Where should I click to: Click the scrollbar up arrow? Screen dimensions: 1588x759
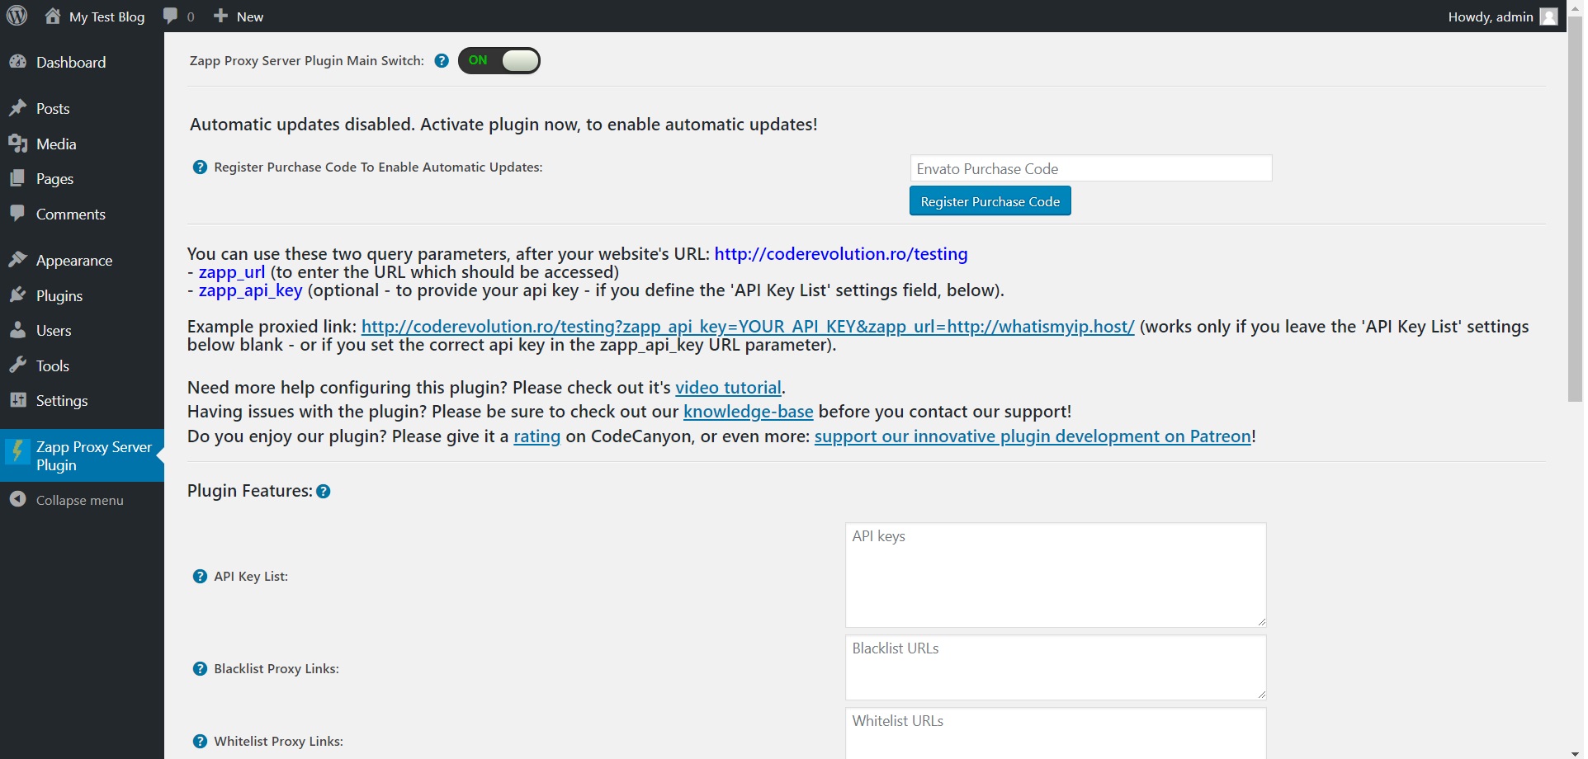point(1575,7)
